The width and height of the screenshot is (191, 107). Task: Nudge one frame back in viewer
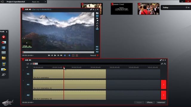[52, 55]
